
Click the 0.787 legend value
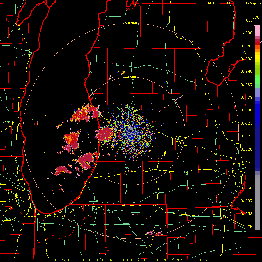[247, 84]
